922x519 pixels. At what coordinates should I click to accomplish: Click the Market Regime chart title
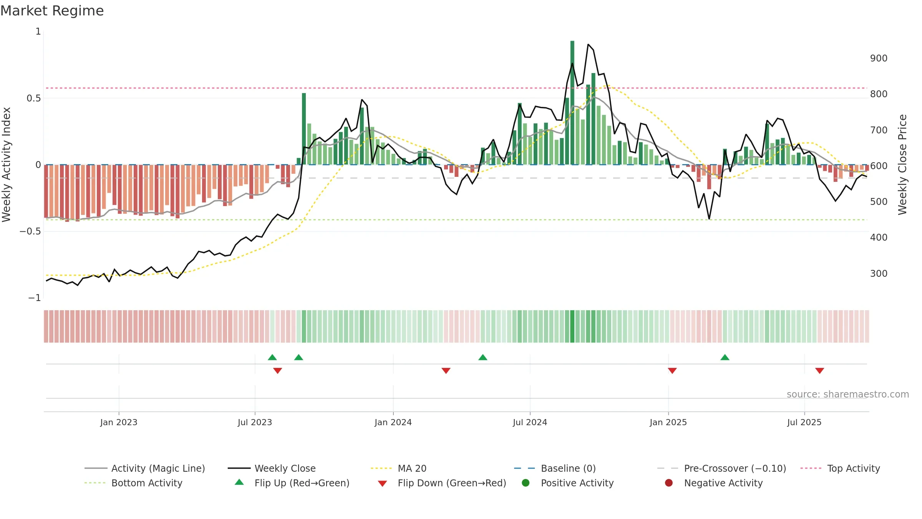(x=52, y=11)
